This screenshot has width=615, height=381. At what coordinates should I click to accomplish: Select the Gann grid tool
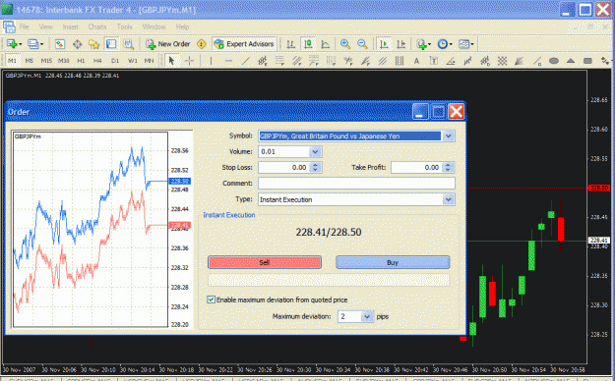point(503,61)
